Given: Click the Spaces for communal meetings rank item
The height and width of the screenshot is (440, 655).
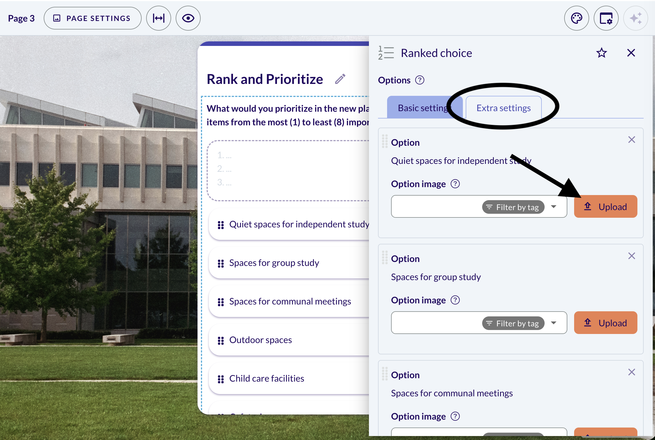Looking at the screenshot, I should [289, 302].
